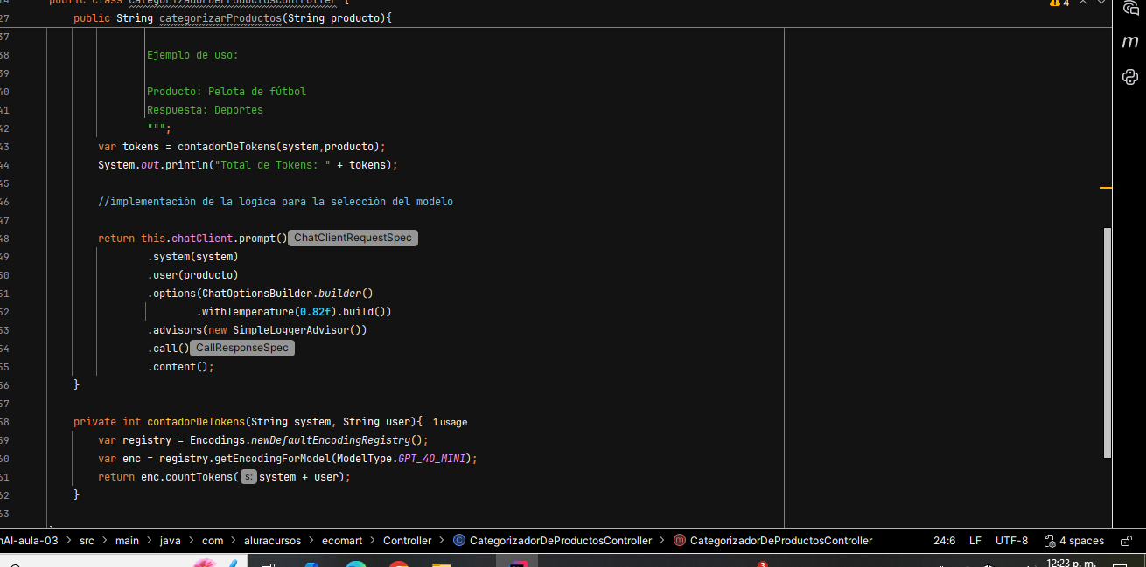The height and width of the screenshot is (567, 1146).
Task: Select com in the breadcrumb path
Action: (x=213, y=541)
